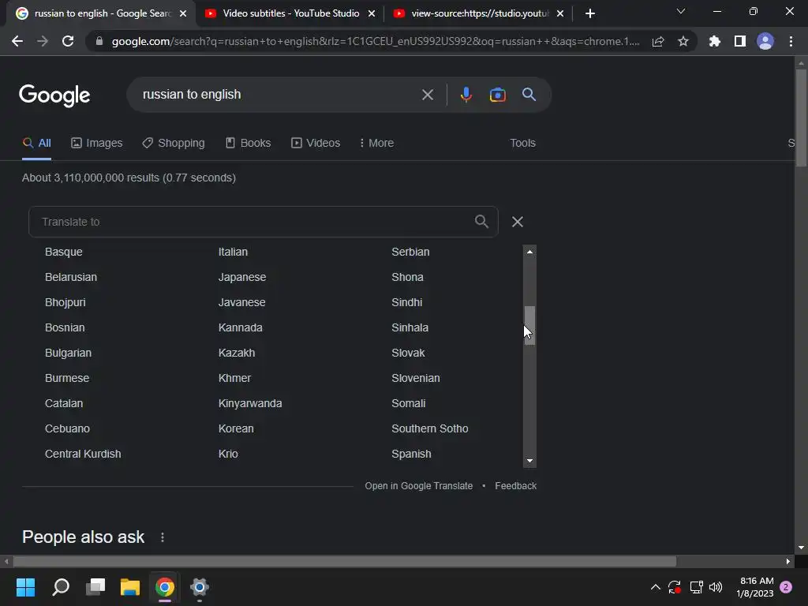Click the Feedback link
808x606 pixels.
[x=516, y=486]
